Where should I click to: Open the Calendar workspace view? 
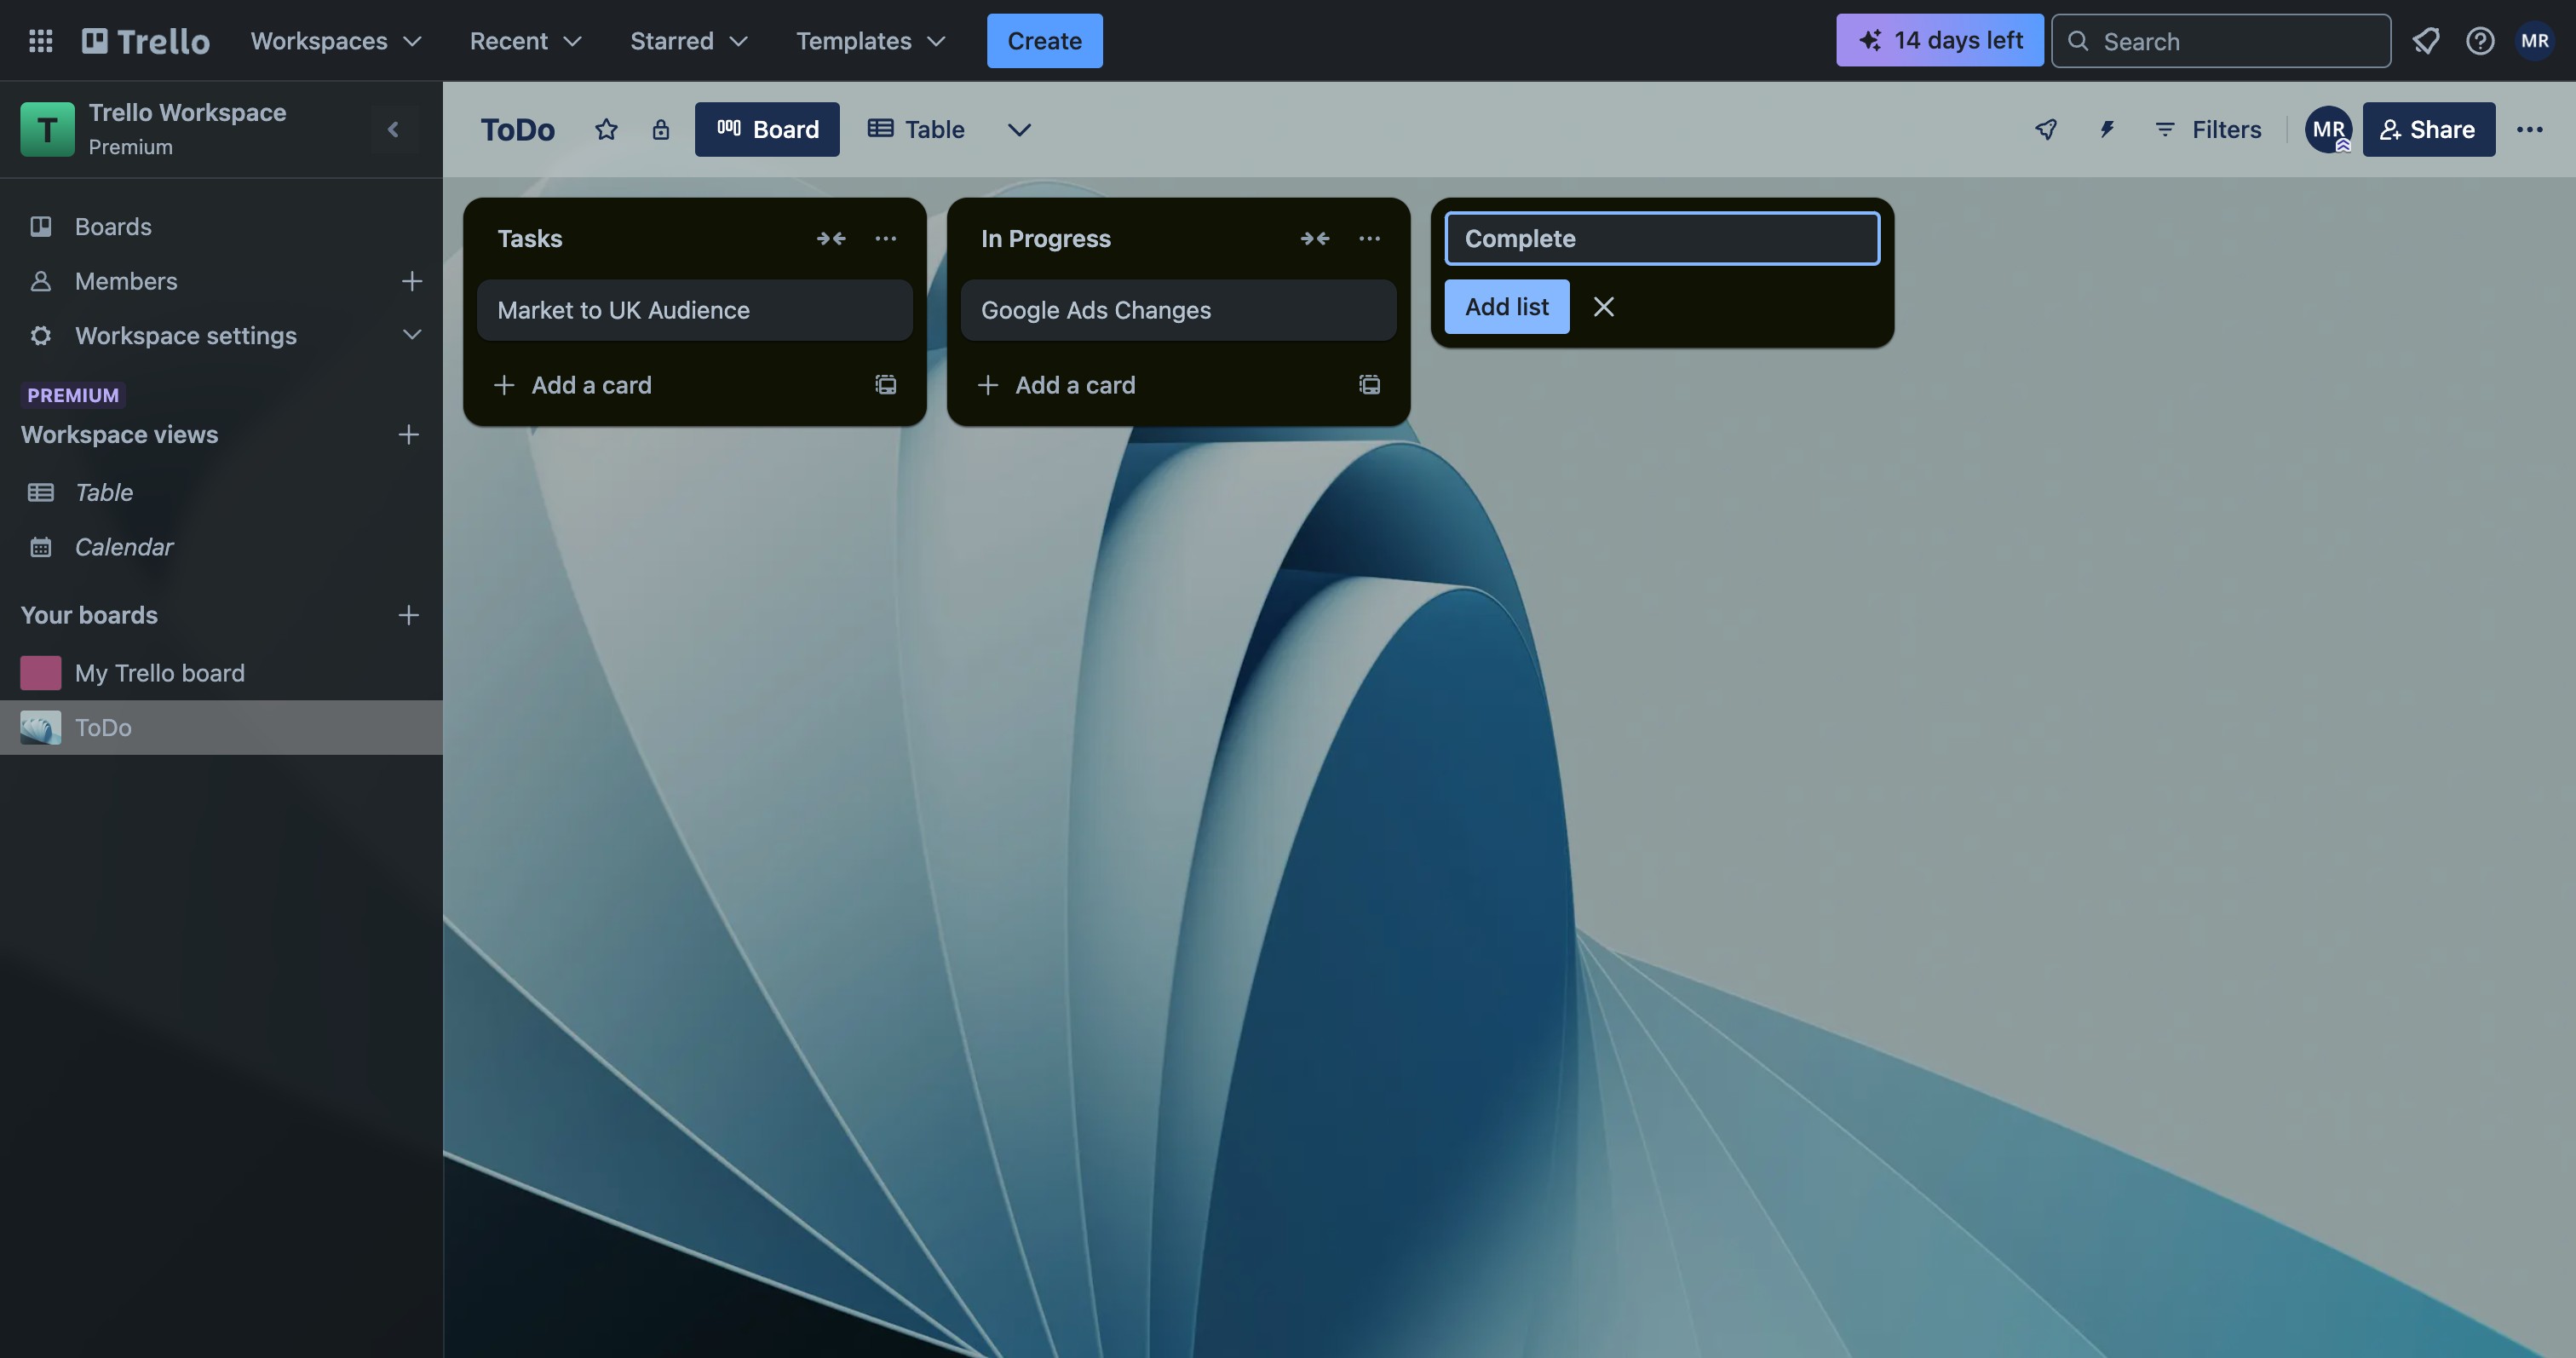coord(221,547)
